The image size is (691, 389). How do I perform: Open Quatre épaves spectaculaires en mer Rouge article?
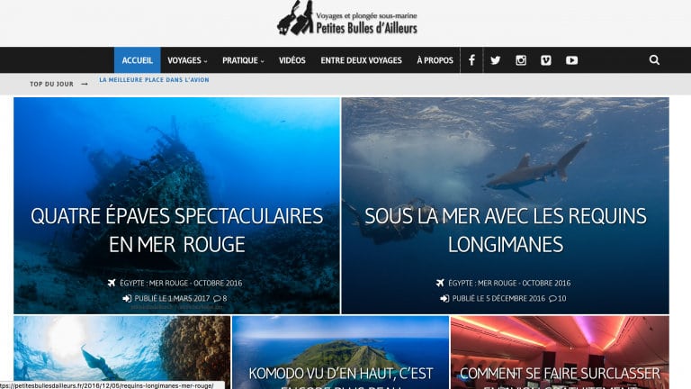tap(176, 231)
